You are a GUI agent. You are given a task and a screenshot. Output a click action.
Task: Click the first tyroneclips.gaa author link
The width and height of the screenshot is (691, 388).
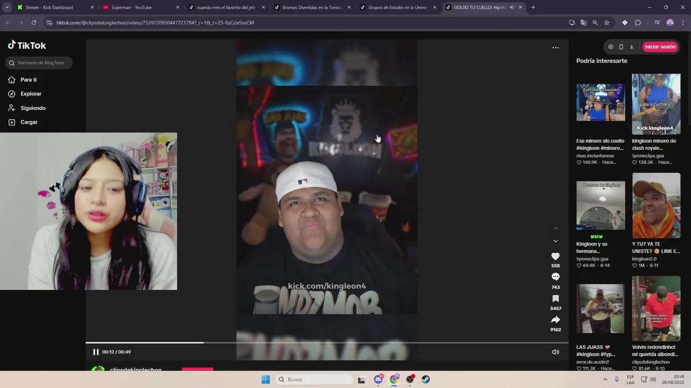(647, 156)
